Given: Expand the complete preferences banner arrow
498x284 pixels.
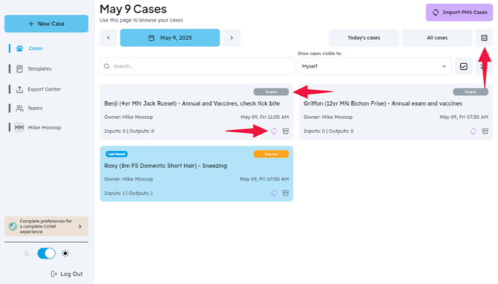Looking at the screenshot, I should [80, 227].
